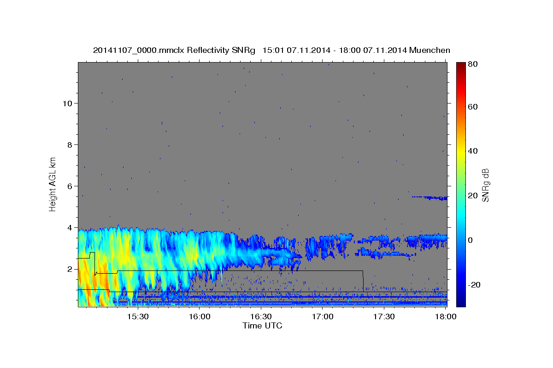Click the 18:00 time tick label
The width and height of the screenshot is (553, 368).
(x=446, y=317)
